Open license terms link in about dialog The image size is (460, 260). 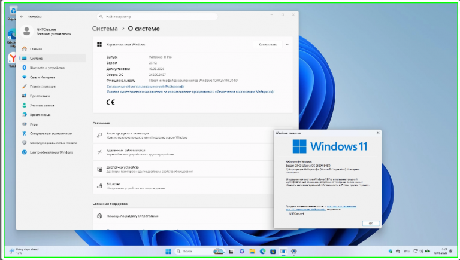(321, 208)
